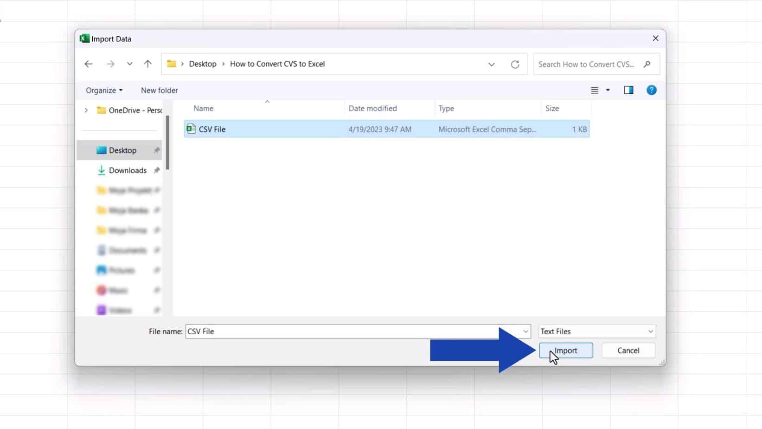Image resolution: width=762 pixels, height=429 pixels.
Task: Click the Import button
Action: pyautogui.click(x=566, y=350)
